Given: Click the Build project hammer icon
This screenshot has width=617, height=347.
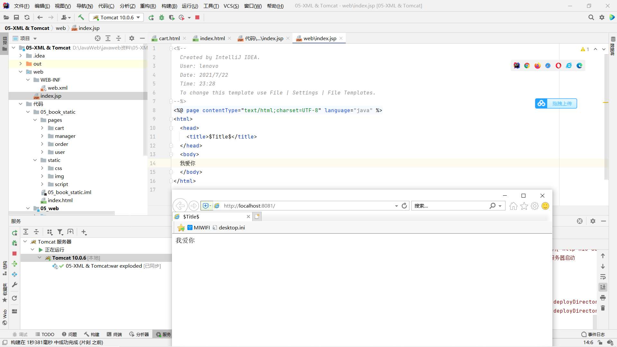Looking at the screenshot, I should pos(81,17).
